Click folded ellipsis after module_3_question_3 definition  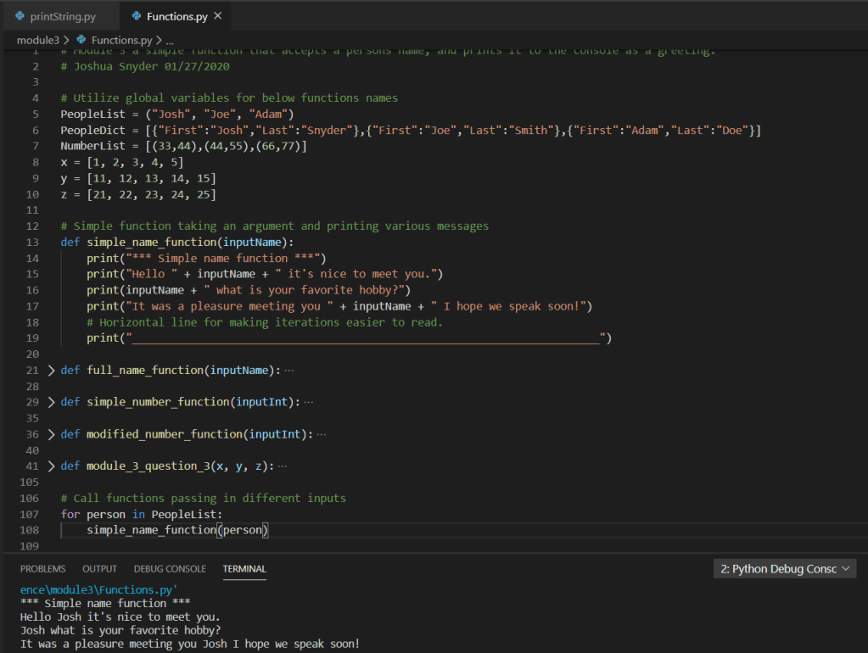click(282, 466)
